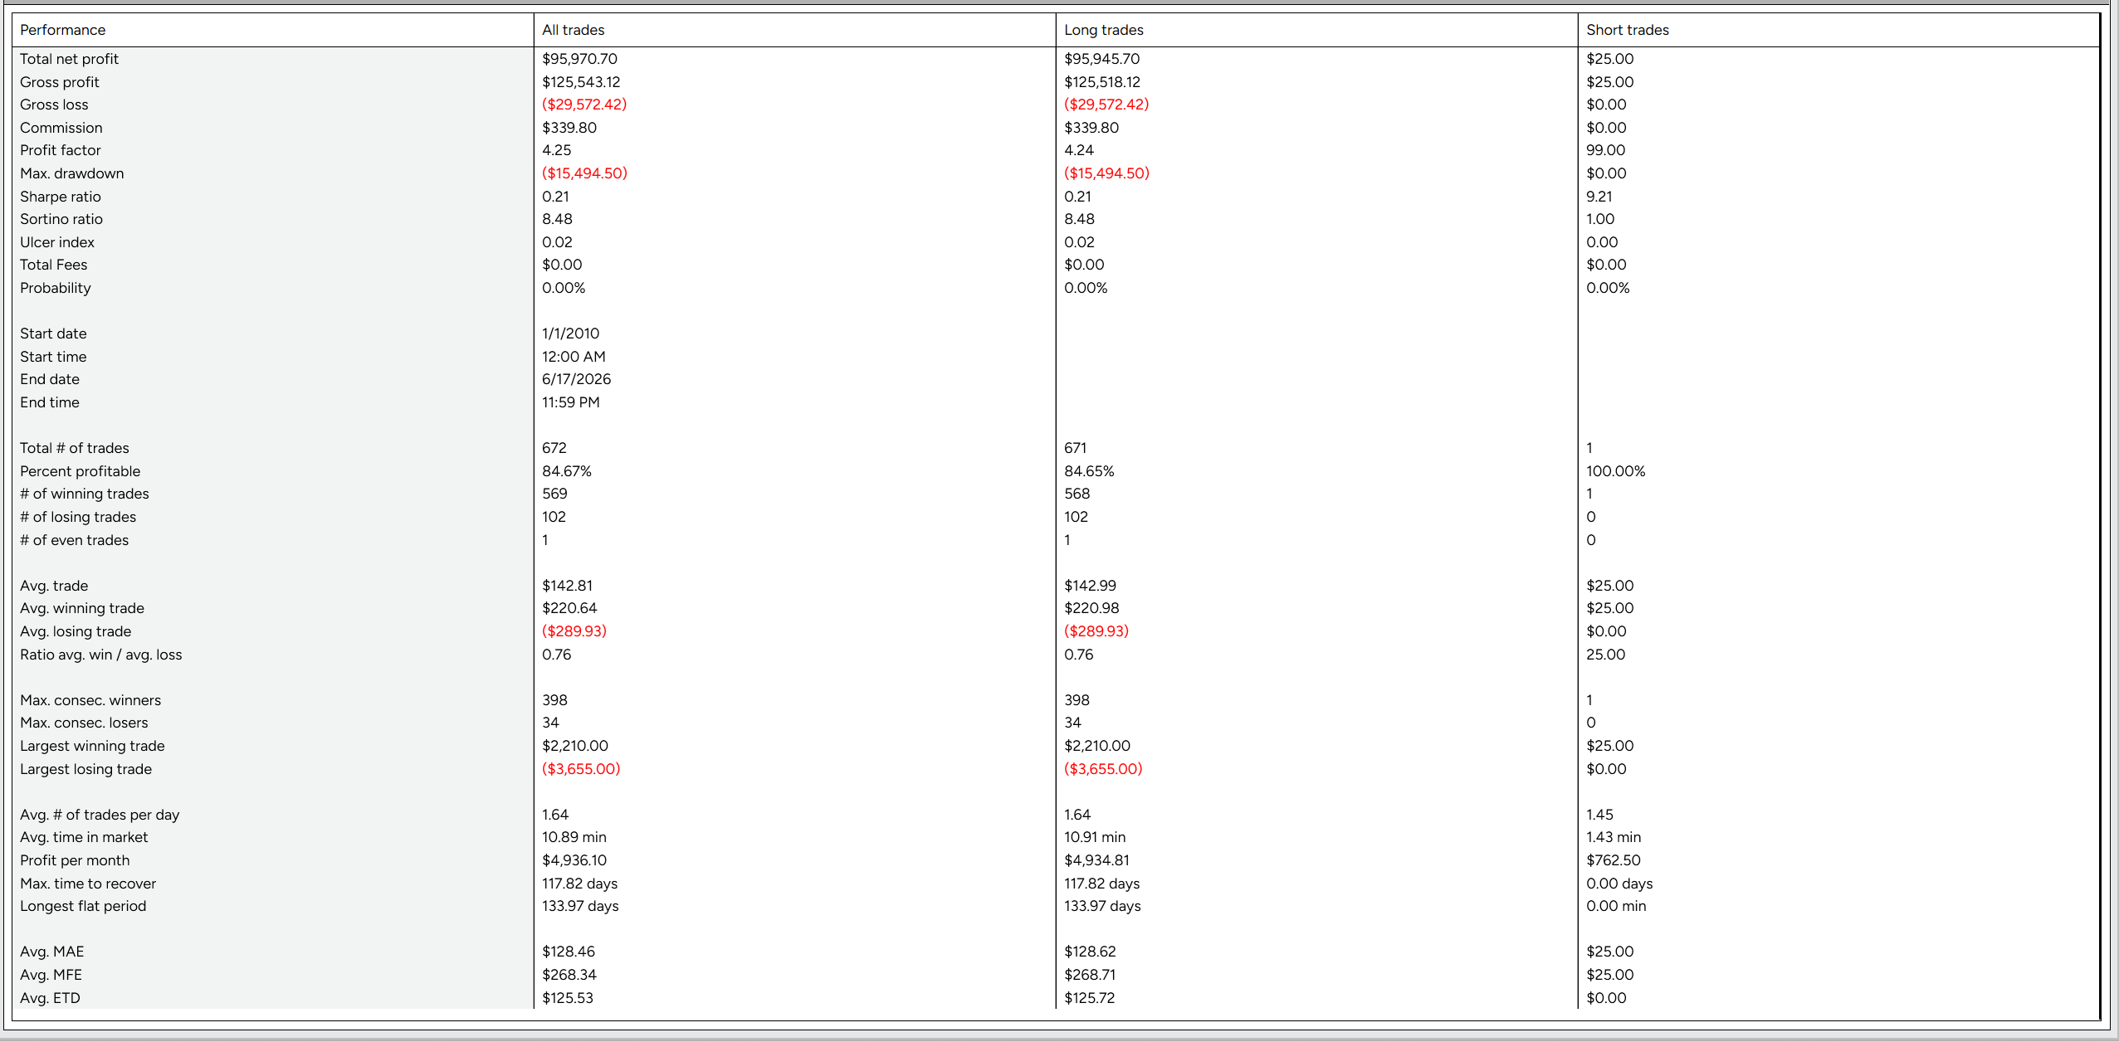
Task: Click the Avg. # of trades per day label
Action: pos(100,815)
